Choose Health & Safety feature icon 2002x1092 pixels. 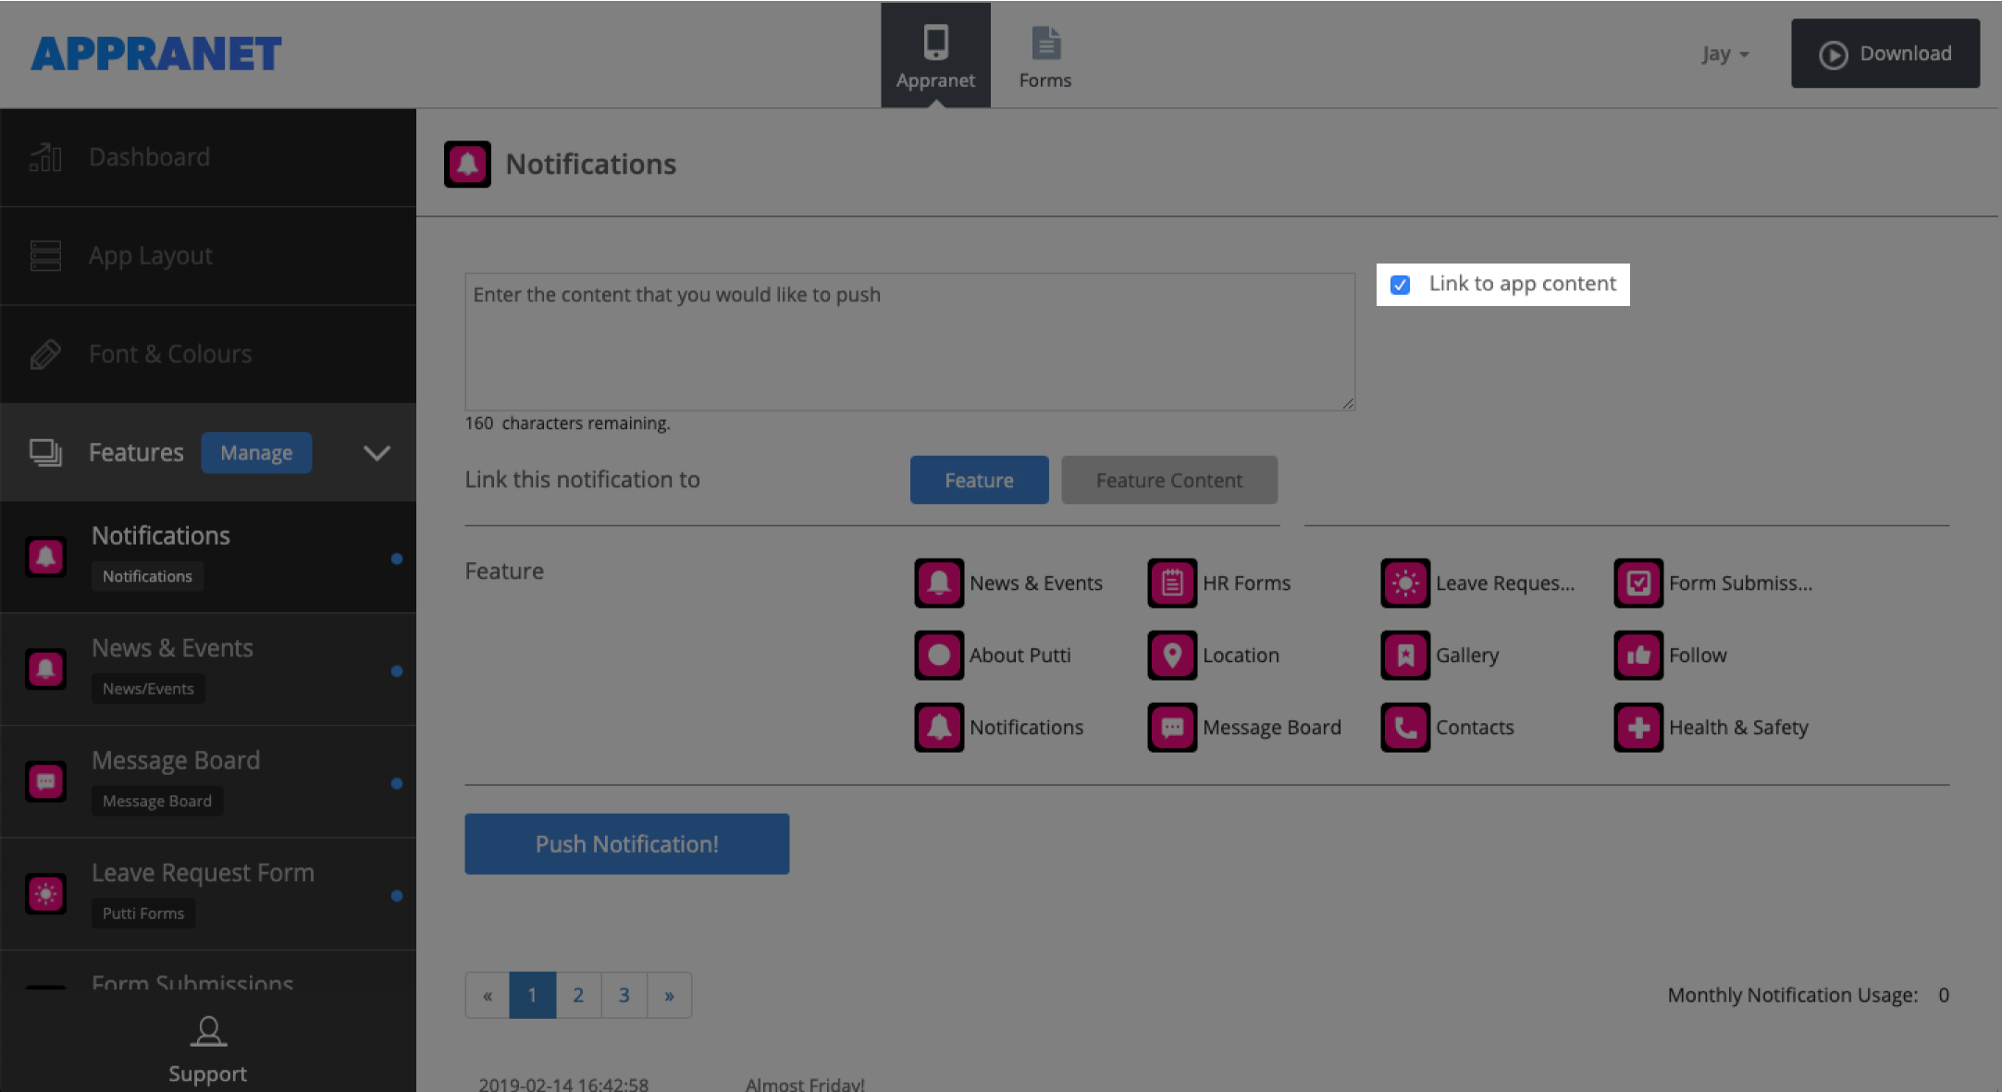tap(1638, 728)
